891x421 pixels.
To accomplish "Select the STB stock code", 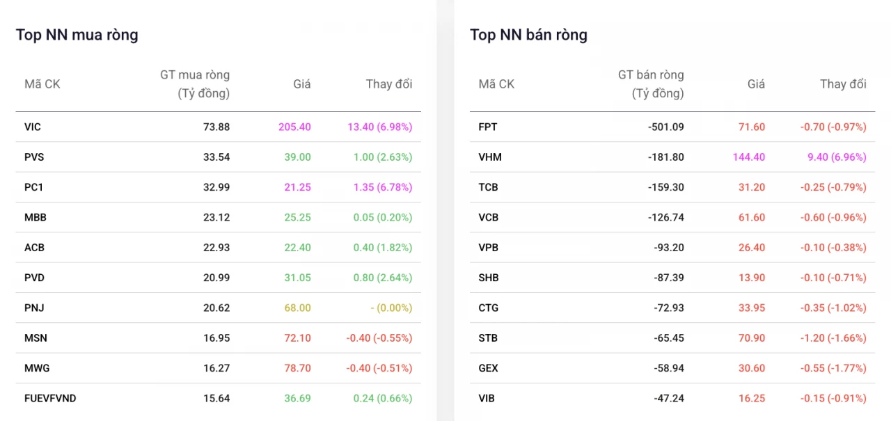I will tap(488, 338).
